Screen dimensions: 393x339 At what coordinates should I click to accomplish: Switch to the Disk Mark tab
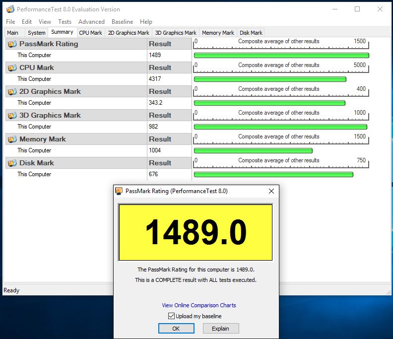click(251, 33)
